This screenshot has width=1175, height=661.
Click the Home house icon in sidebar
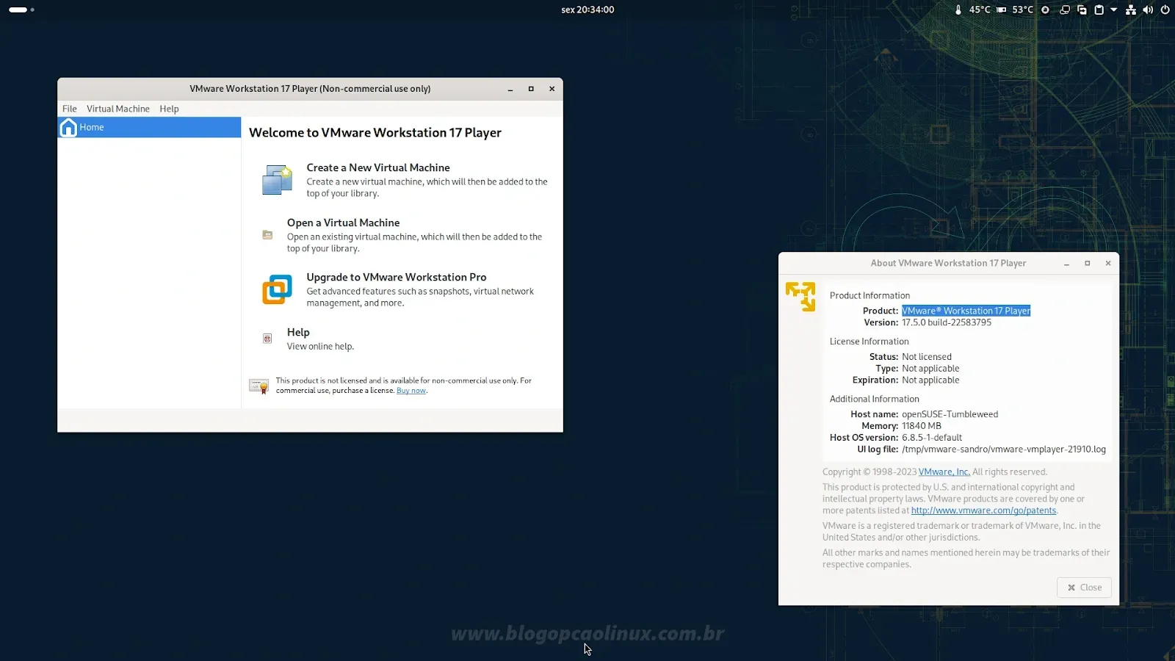68,128
